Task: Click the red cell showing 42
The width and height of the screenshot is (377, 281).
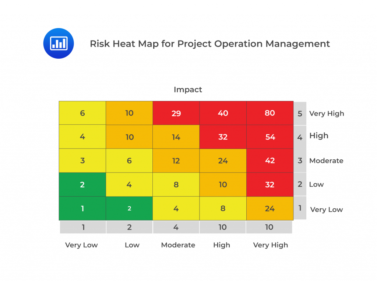Action: (270, 161)
